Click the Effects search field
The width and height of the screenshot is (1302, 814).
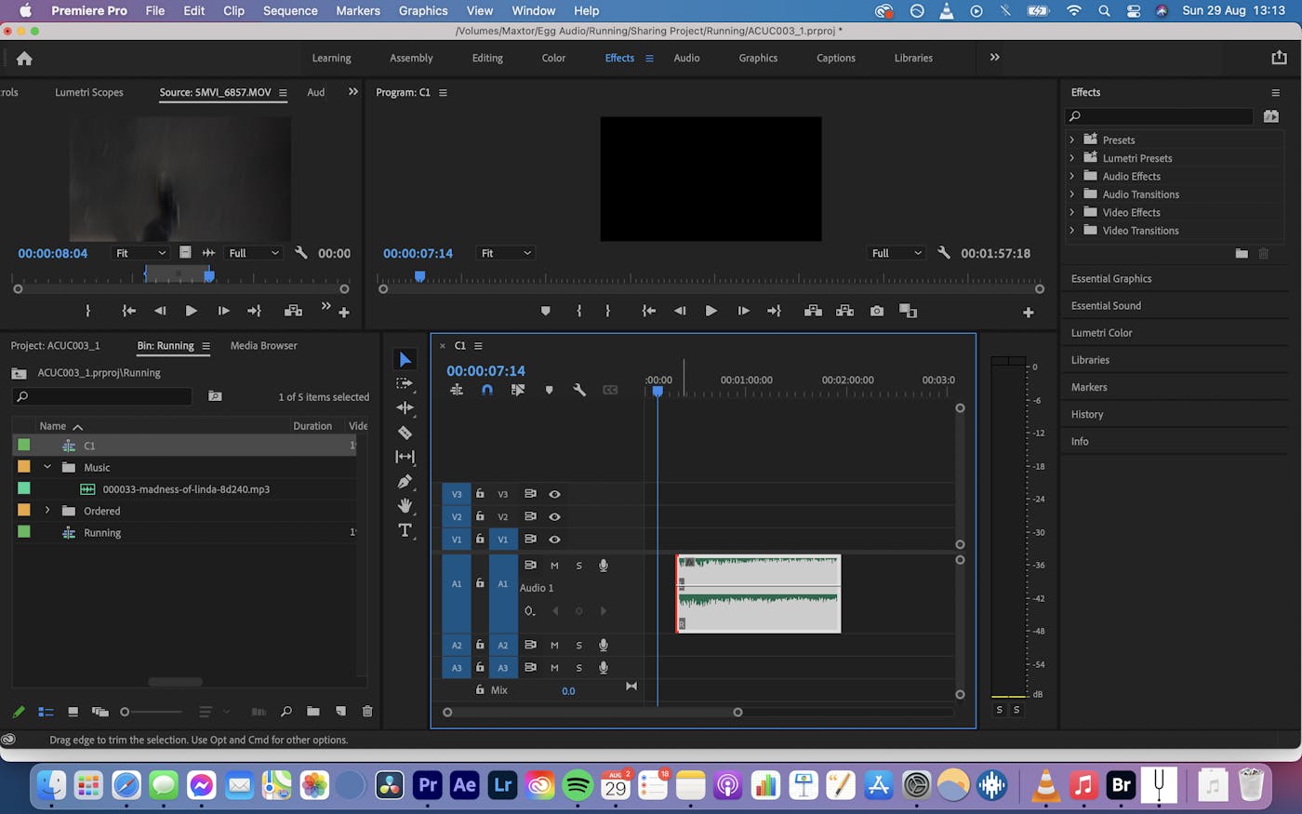(x=1160, y=116)
